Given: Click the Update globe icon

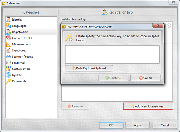Looking at the screenshot, I should tap(8, 75).
